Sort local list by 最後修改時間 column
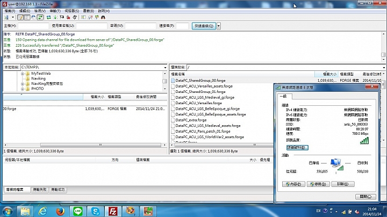This screenshot has height=217, width=387. click(150, 97)
